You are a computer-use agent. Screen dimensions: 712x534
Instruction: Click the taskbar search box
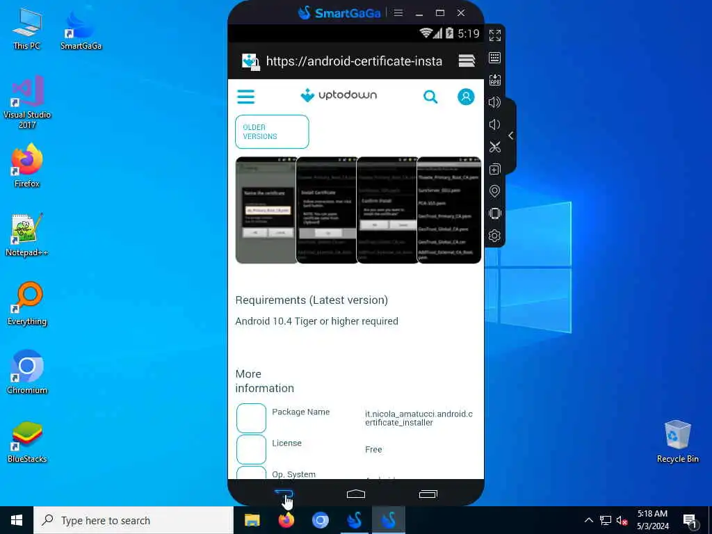point(133,520)
